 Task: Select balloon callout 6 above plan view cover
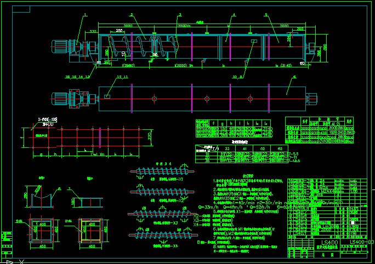pos(294,77)
